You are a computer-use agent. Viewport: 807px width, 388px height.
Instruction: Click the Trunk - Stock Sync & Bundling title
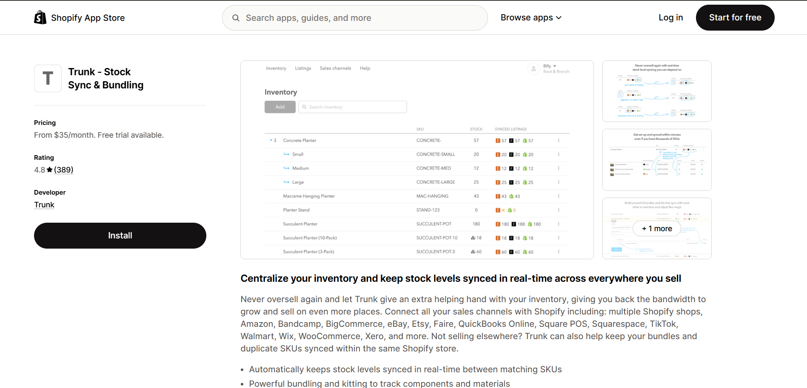pyautogui.click(x=106, y=78)
